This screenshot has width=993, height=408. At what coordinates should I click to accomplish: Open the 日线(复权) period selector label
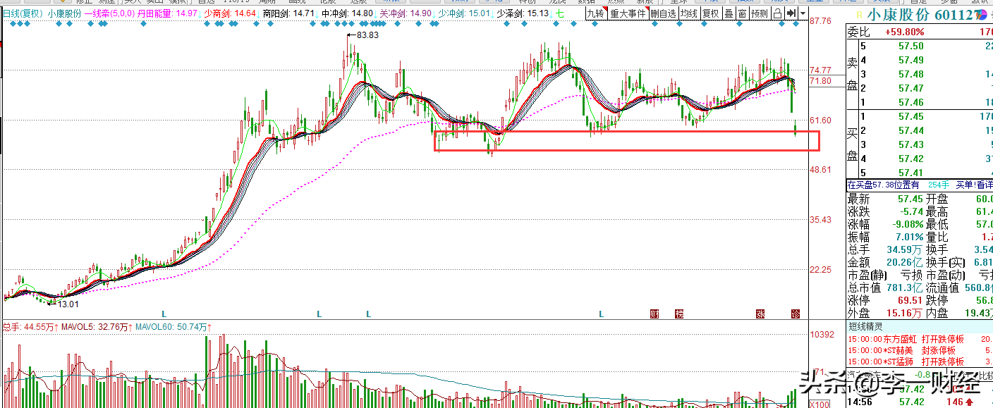(22, 13)
